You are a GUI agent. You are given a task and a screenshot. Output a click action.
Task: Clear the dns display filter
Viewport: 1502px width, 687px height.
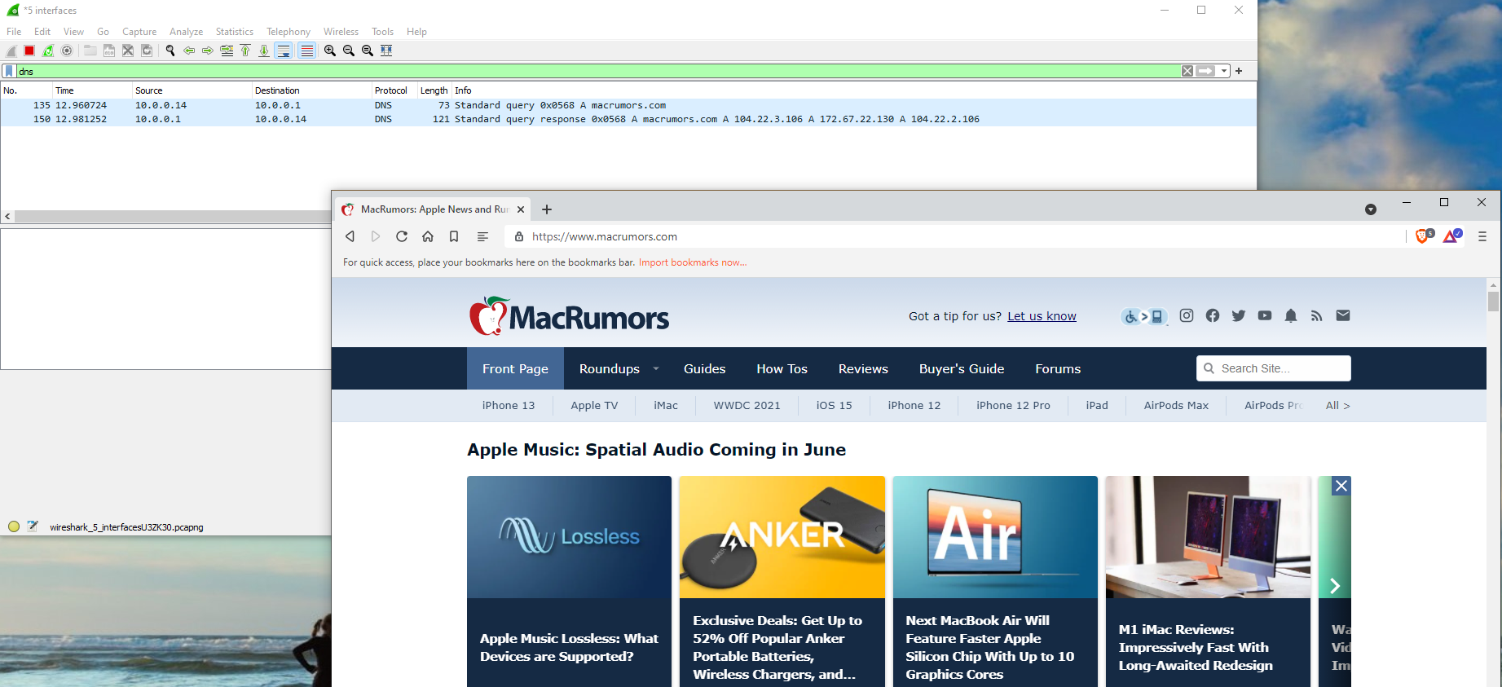(1187, 71)
